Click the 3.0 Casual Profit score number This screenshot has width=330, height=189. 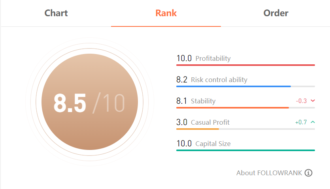[x=182, y=122]
